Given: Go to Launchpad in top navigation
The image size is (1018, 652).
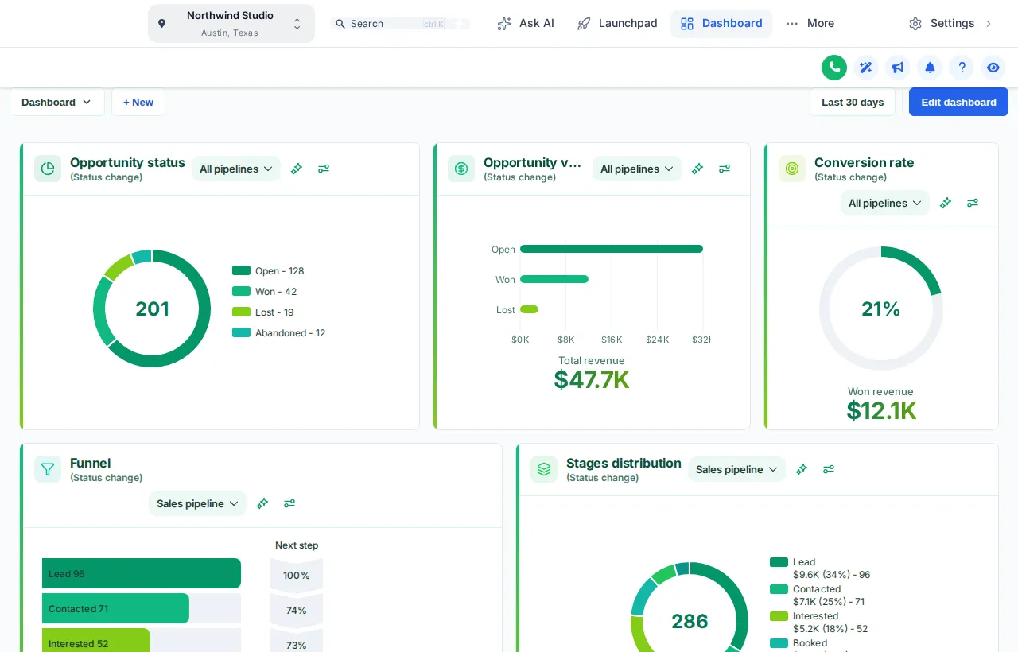Looking at the screenshot, I should [x=617, y=24].
